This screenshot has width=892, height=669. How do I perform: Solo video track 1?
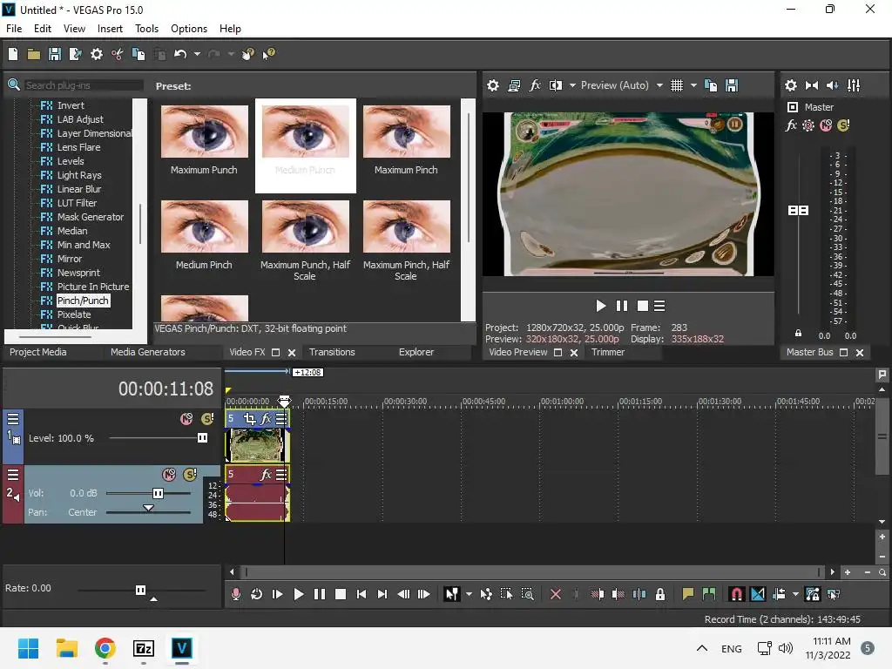pyautogui.click(x=207, y=419)
